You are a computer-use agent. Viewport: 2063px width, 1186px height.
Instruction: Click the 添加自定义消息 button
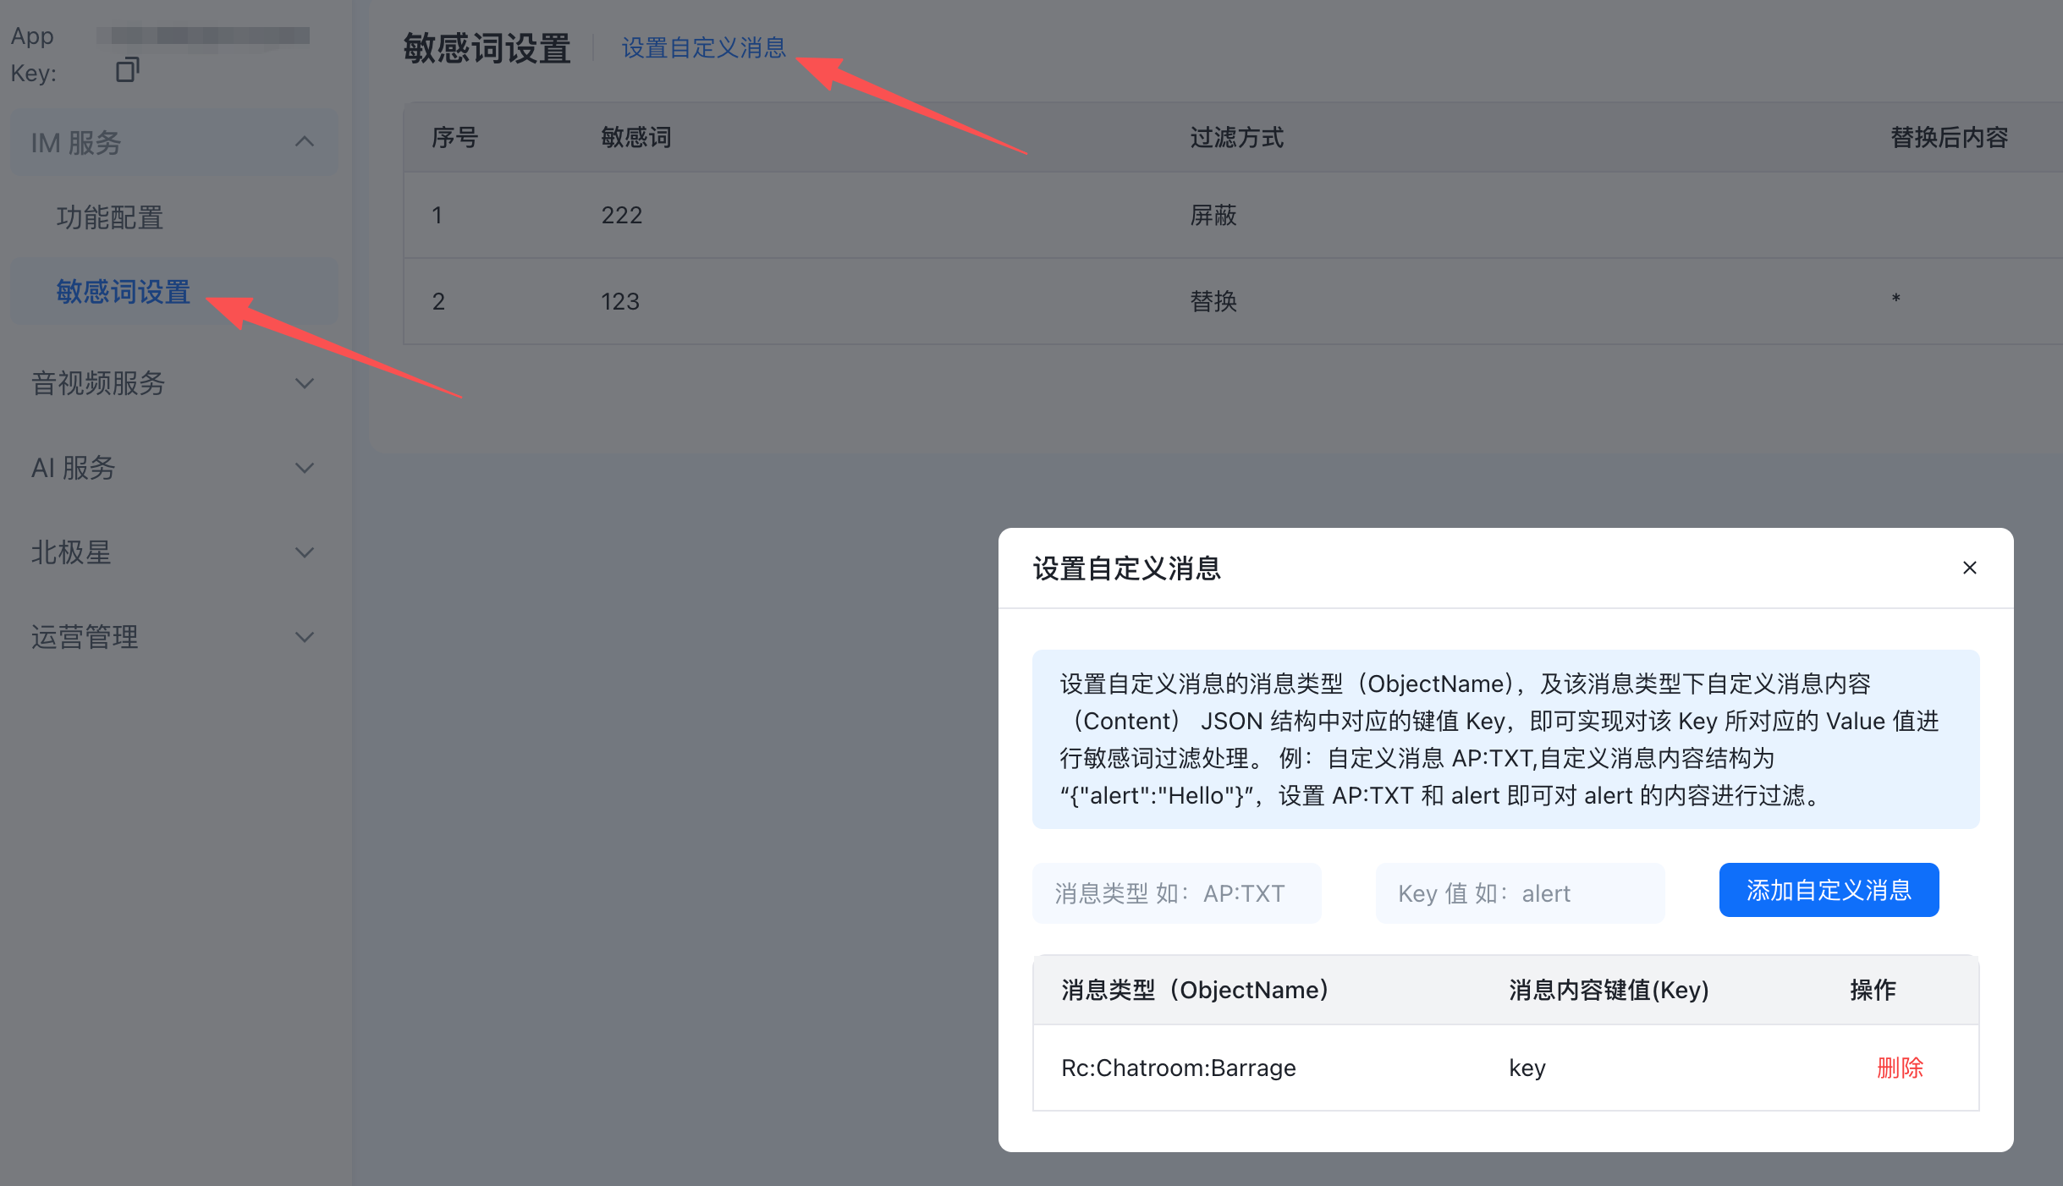1829,890
